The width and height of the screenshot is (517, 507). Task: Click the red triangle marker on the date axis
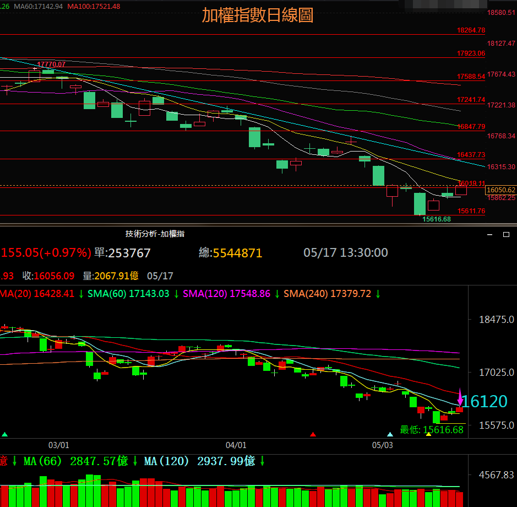click(313, 434)
